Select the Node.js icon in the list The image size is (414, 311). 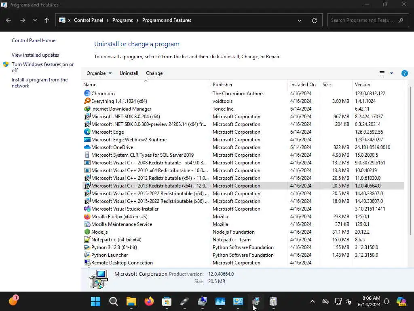pyautogui.click(x=87, y=232)
